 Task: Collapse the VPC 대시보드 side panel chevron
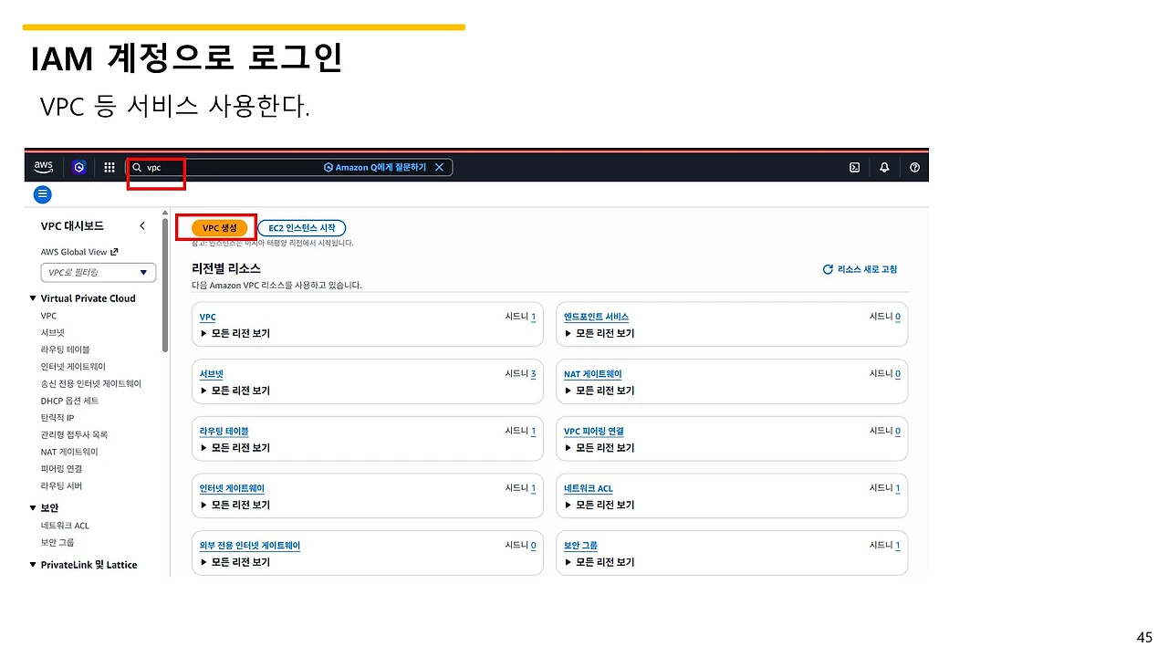coord(142,225)
